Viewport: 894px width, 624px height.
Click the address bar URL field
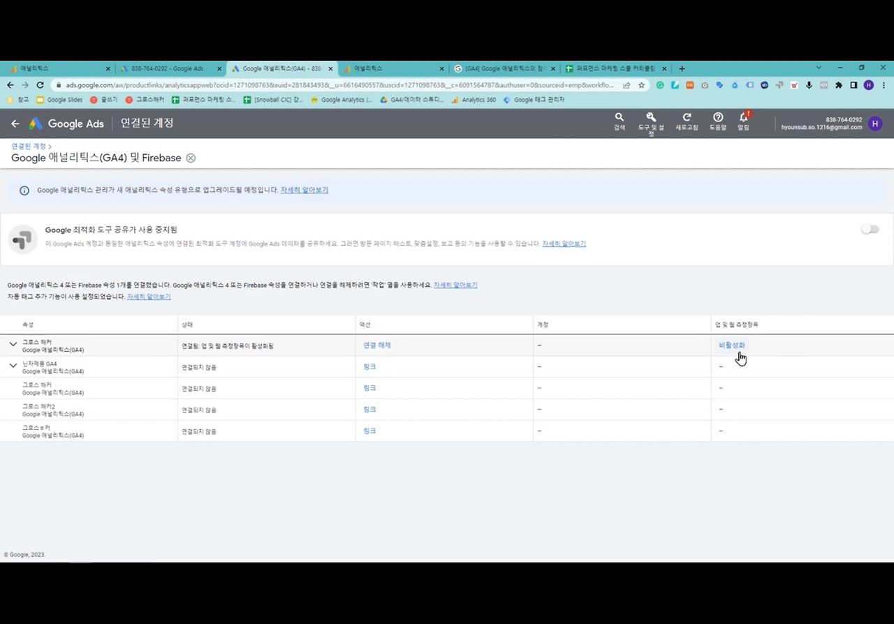click(x=339, y=85)
